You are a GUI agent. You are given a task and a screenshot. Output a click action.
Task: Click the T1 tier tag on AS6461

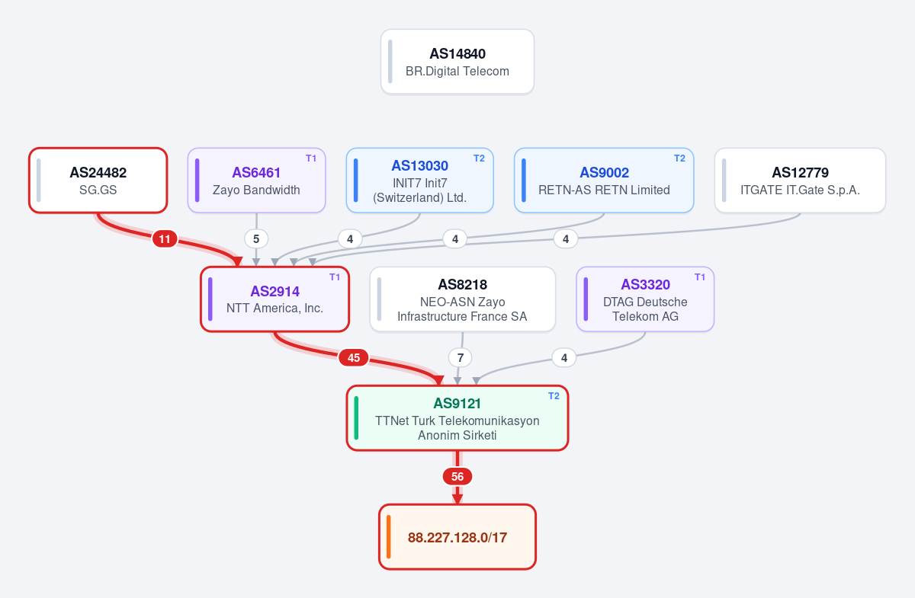coord(311,158)
